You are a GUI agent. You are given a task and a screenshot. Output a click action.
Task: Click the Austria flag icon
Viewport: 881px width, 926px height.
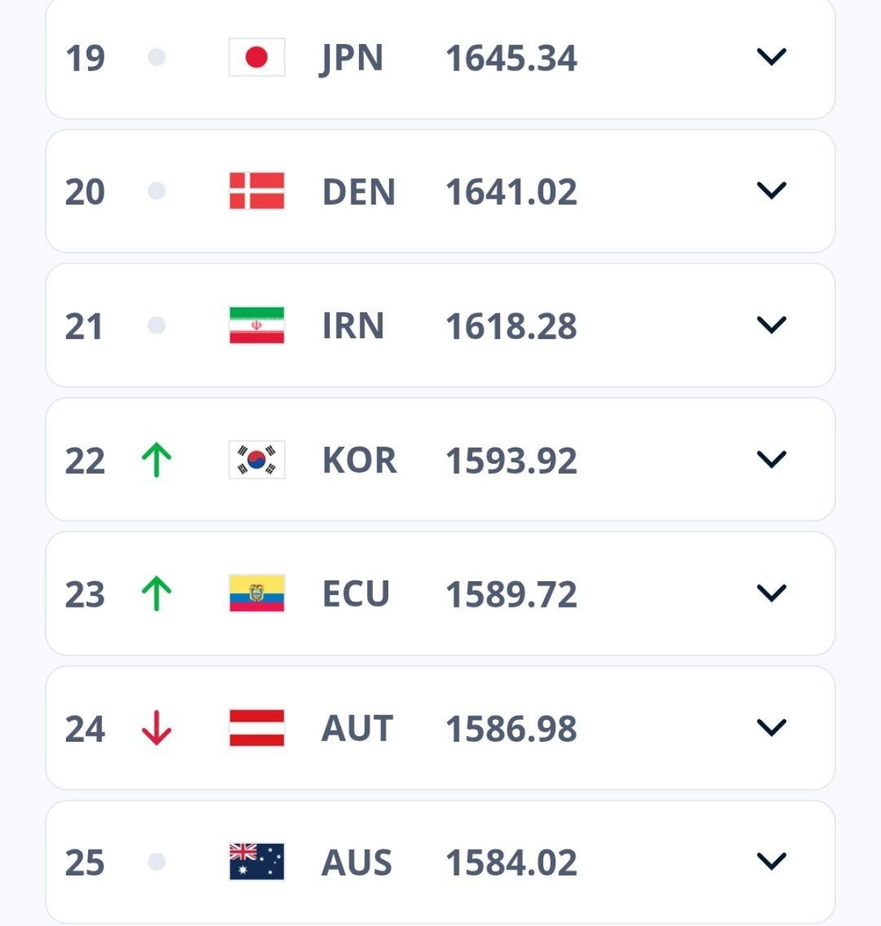click(x=256, y=728)
